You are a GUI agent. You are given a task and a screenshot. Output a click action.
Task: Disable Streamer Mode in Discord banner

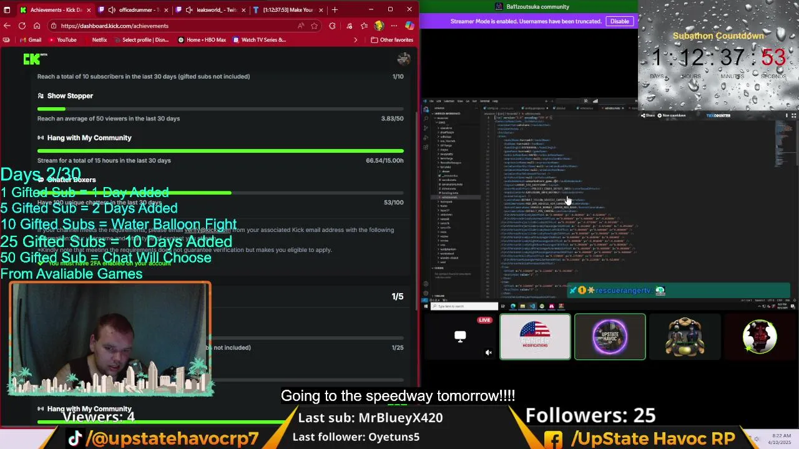pyautogui.click(x=619, y=21)
